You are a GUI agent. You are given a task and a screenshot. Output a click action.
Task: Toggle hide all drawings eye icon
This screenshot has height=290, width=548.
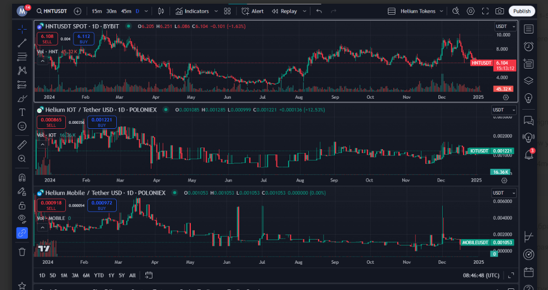[x=22, y=219]
